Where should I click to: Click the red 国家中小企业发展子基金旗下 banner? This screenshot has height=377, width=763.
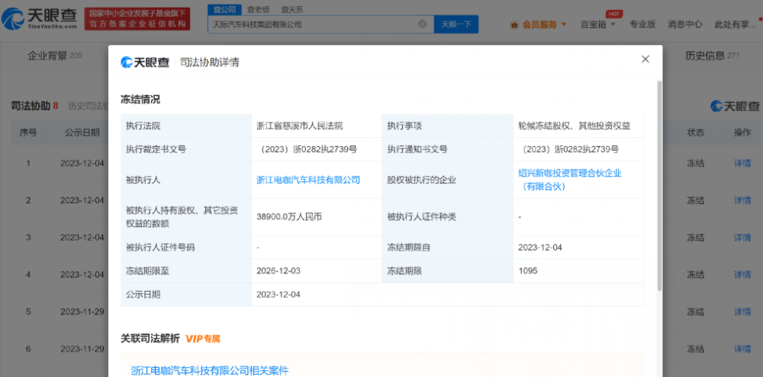tap(137, 19)
